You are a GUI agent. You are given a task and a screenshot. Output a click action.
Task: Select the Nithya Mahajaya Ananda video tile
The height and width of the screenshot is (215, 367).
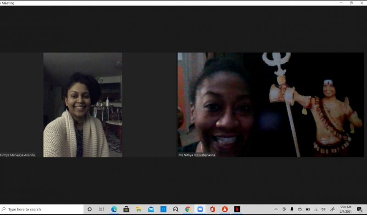[x=83, y=105]
